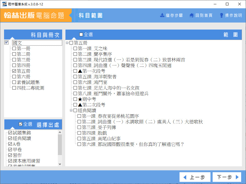The height and width of the screenshot is (184, 246).
Task: Select 四技二專統測 in subject tree
Action: click(30, 88)
